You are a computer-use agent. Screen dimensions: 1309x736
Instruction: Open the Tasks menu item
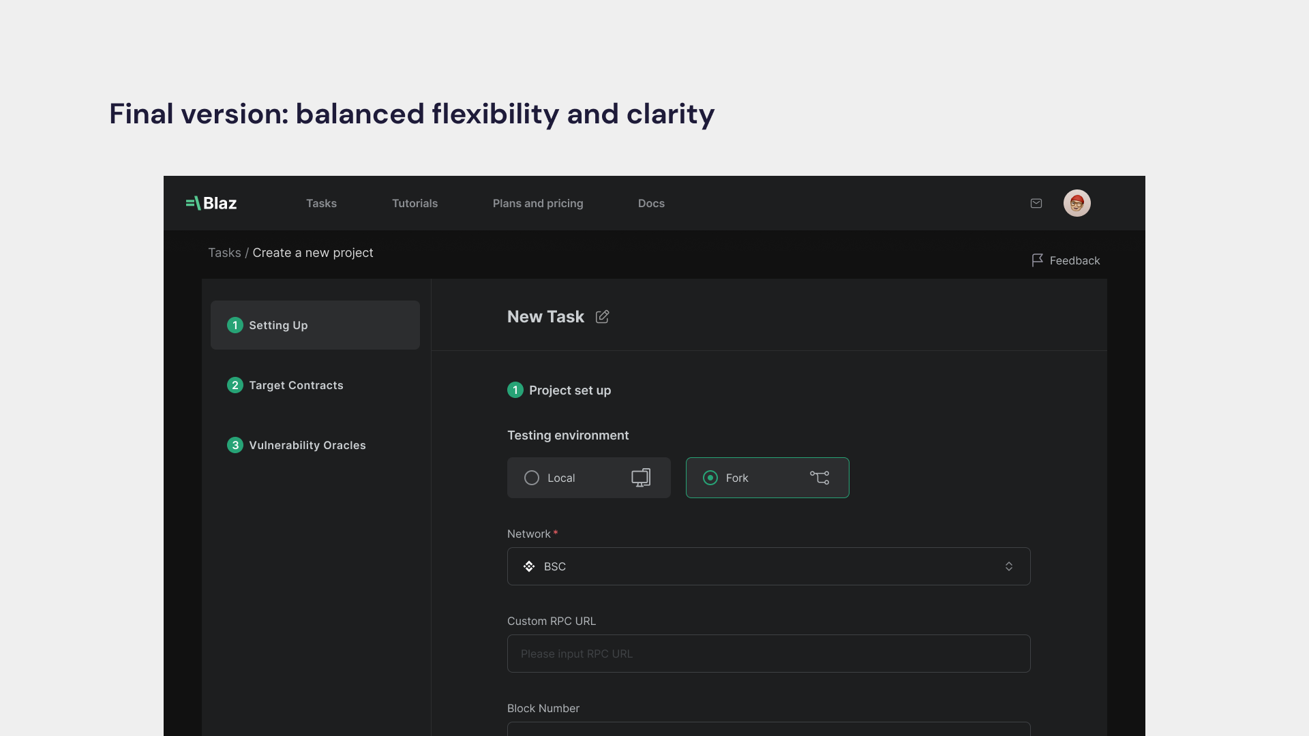pyautogui.click(x=321, y=203)
